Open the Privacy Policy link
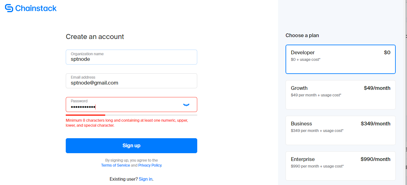This screenshot has height=185, width=407. 150,165
